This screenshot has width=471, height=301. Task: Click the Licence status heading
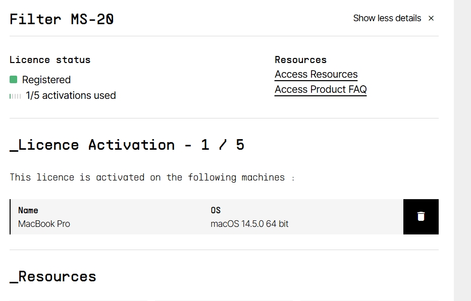50,59
